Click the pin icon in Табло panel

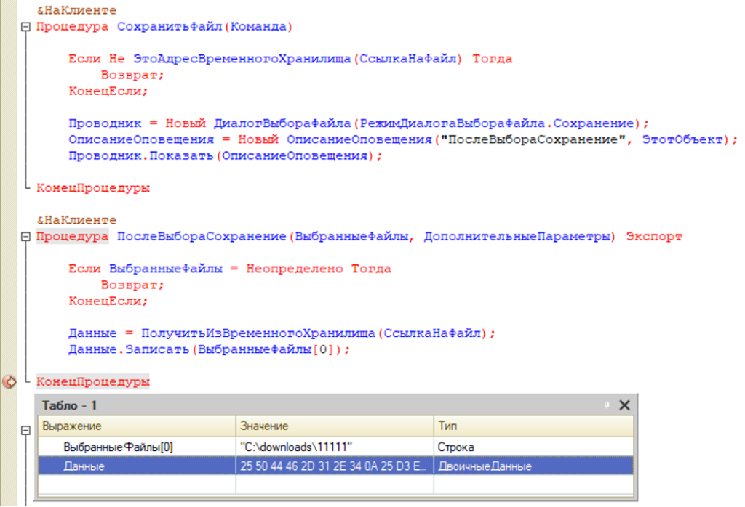(605, 405)
